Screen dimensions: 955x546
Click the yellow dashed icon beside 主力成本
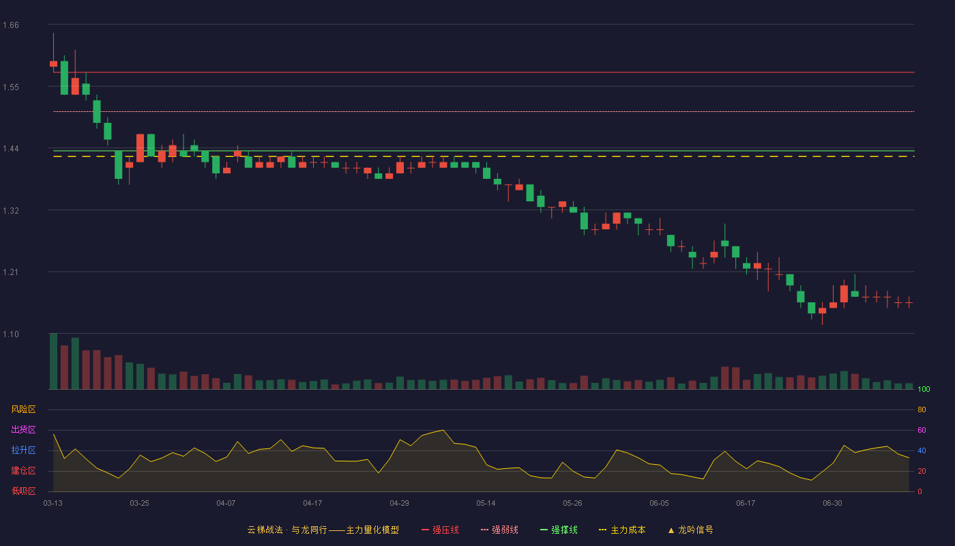[603, 530]
